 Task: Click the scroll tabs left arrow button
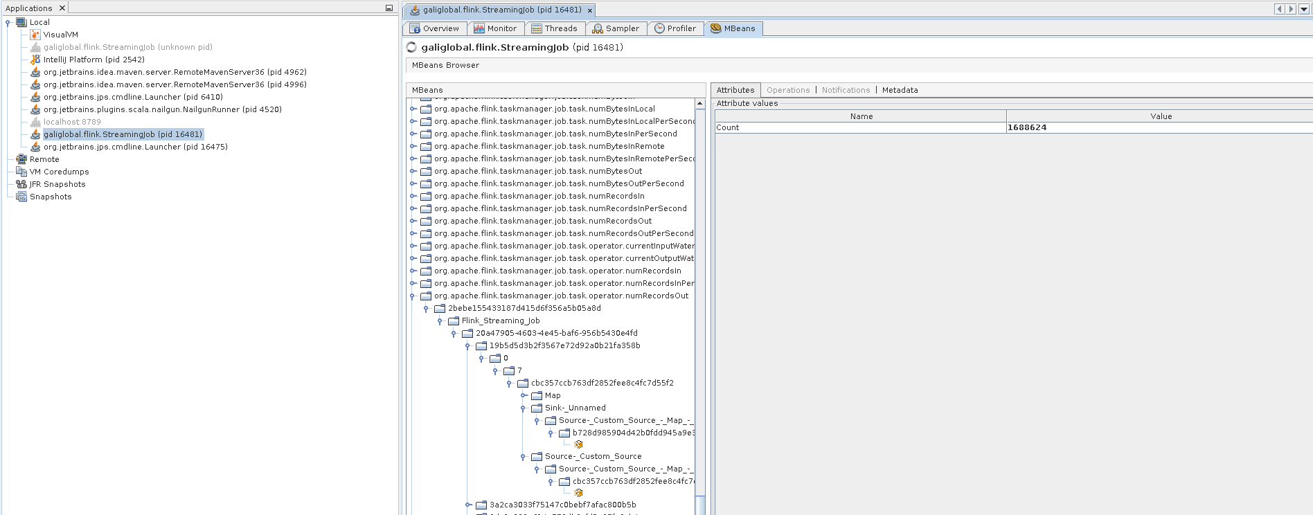(1279, 9)
